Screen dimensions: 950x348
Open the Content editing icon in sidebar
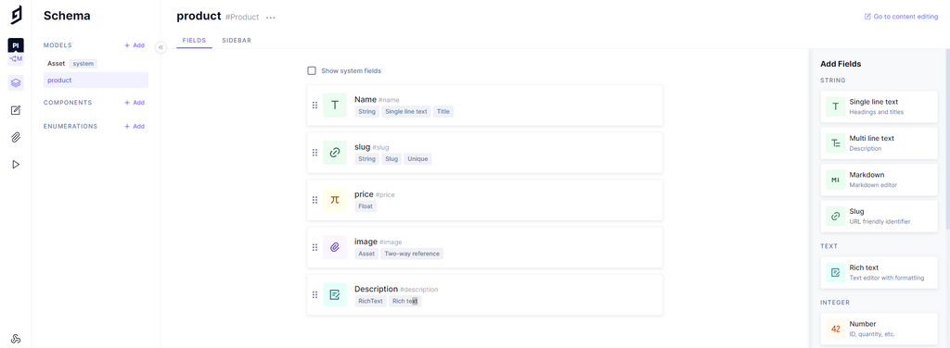point(16,110)
